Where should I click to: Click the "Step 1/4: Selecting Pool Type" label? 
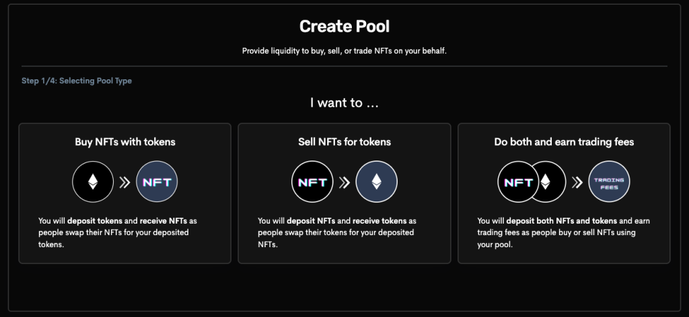77,81
